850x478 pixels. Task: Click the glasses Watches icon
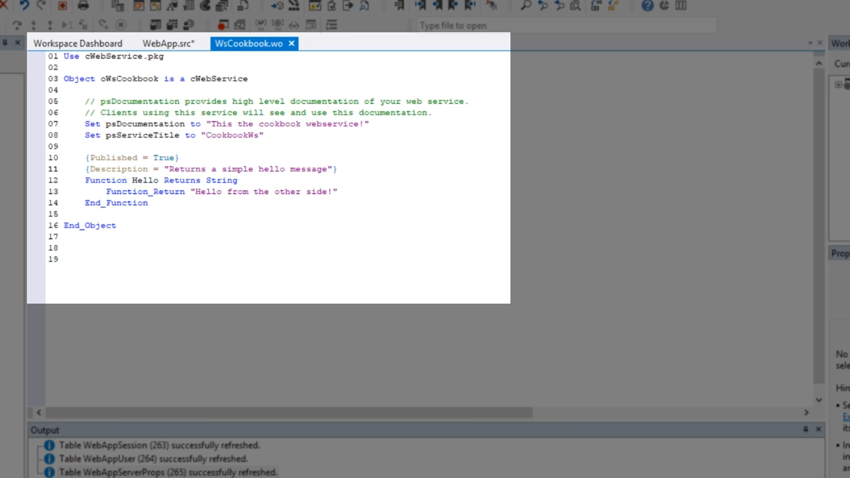click(294, 25)
